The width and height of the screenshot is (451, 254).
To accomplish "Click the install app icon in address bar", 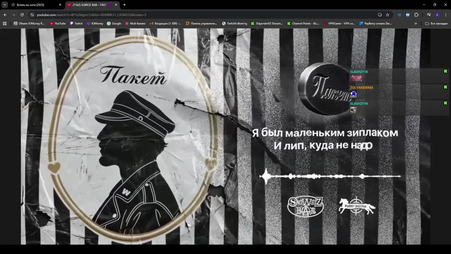I will 380,15.
